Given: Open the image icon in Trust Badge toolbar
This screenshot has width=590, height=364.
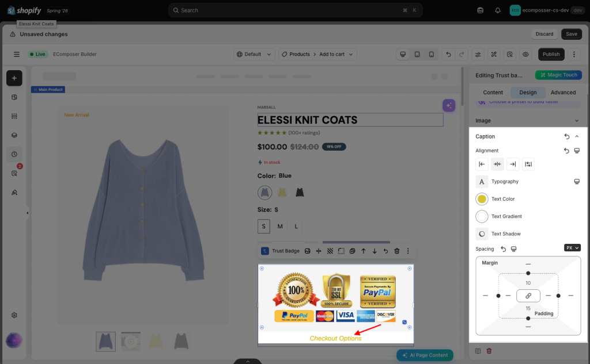Looking at the screenshot, I should click(308, 251).
